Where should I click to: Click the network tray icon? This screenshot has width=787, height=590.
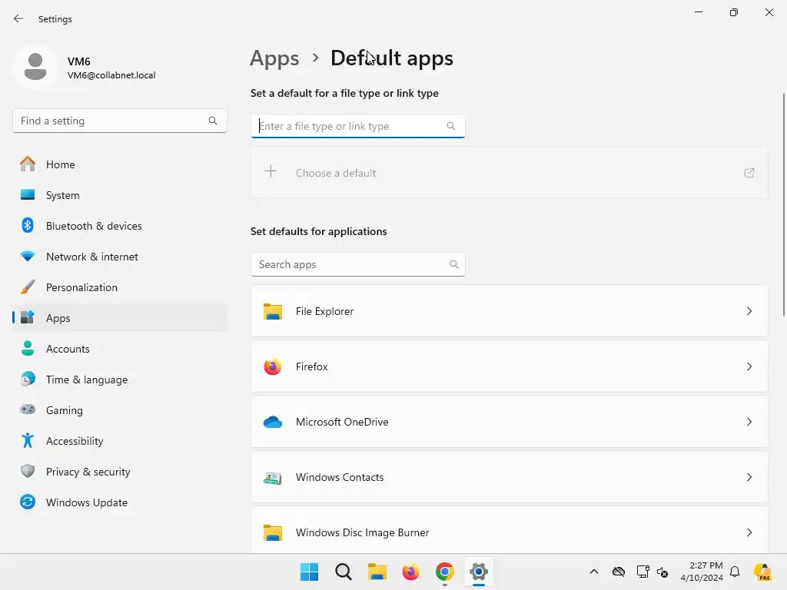click(x=643, y=572)
